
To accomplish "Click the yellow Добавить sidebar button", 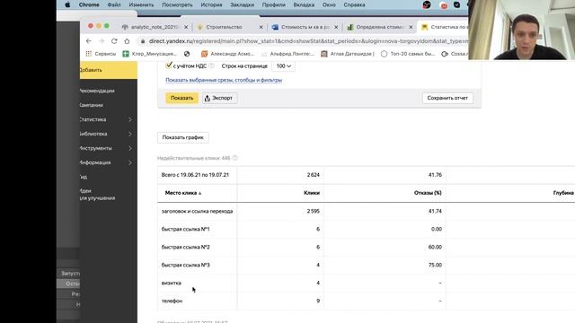I will (109, 70).
